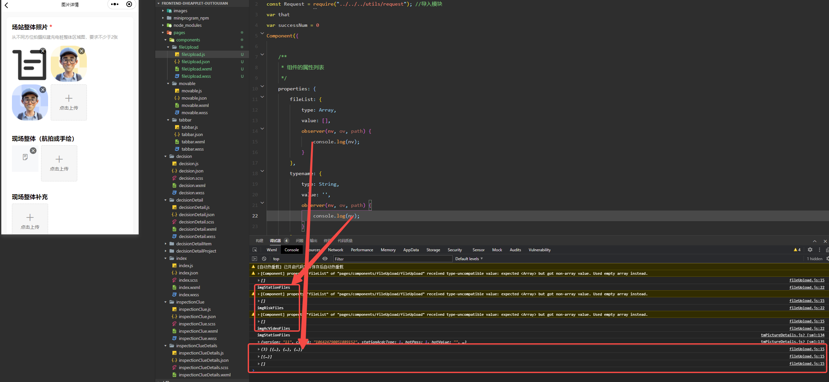829x382 pixels.
Task: Expand the (3) array console entry
Action: pos(259,349)
